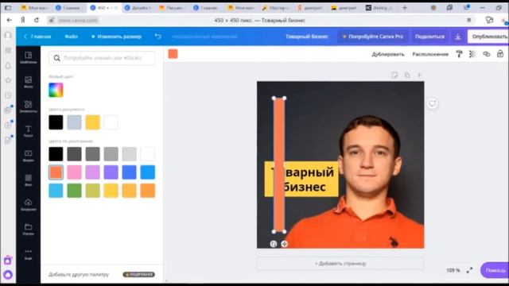
Task: Switch to the first browser tab
Action: click(35, 8)
